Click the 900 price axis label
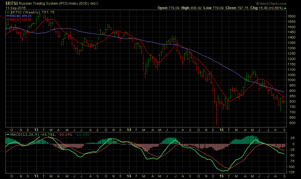This screenshot has height=179, width=301. (x=292, y=91)
